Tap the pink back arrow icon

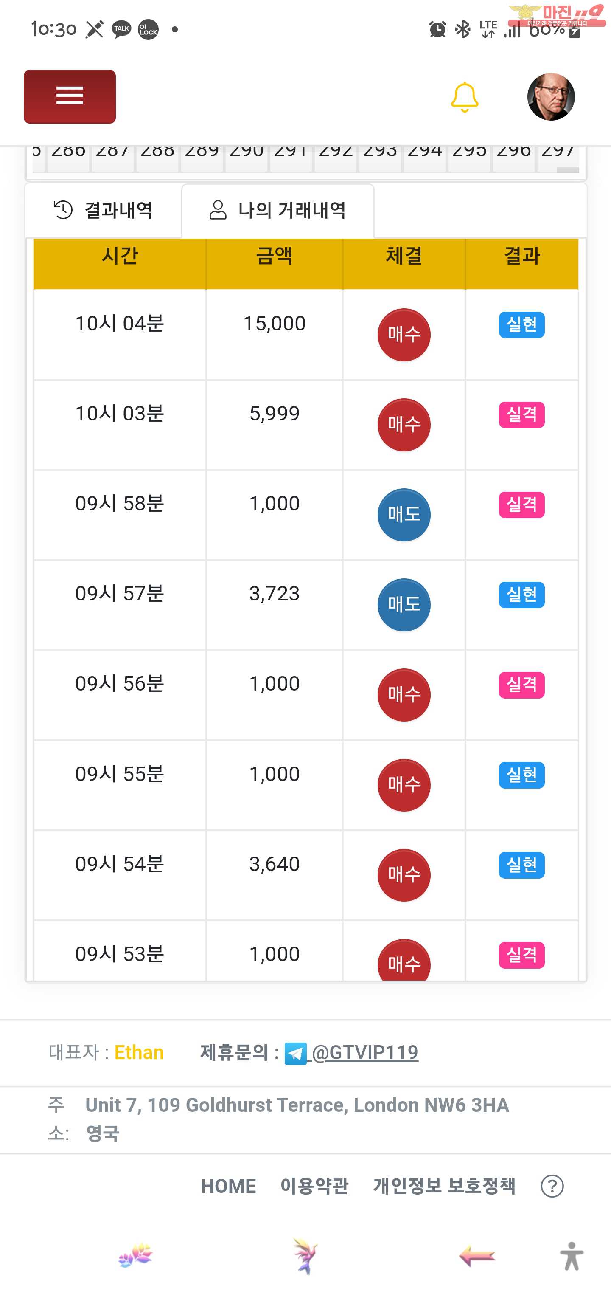477,1256
